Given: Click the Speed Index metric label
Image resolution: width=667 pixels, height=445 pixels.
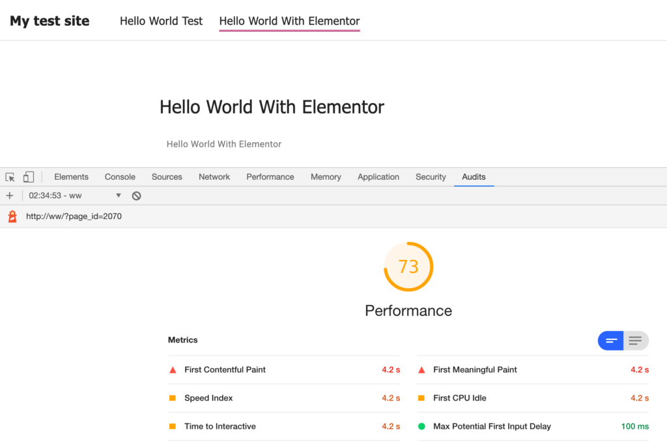Looking at the screenshot, I should point(208,398).
